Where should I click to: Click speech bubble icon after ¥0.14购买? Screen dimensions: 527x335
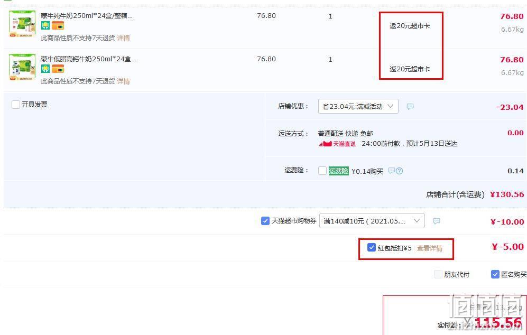(391, 171)
